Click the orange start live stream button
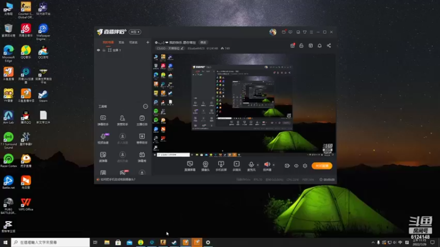 (x=322, y=166)
